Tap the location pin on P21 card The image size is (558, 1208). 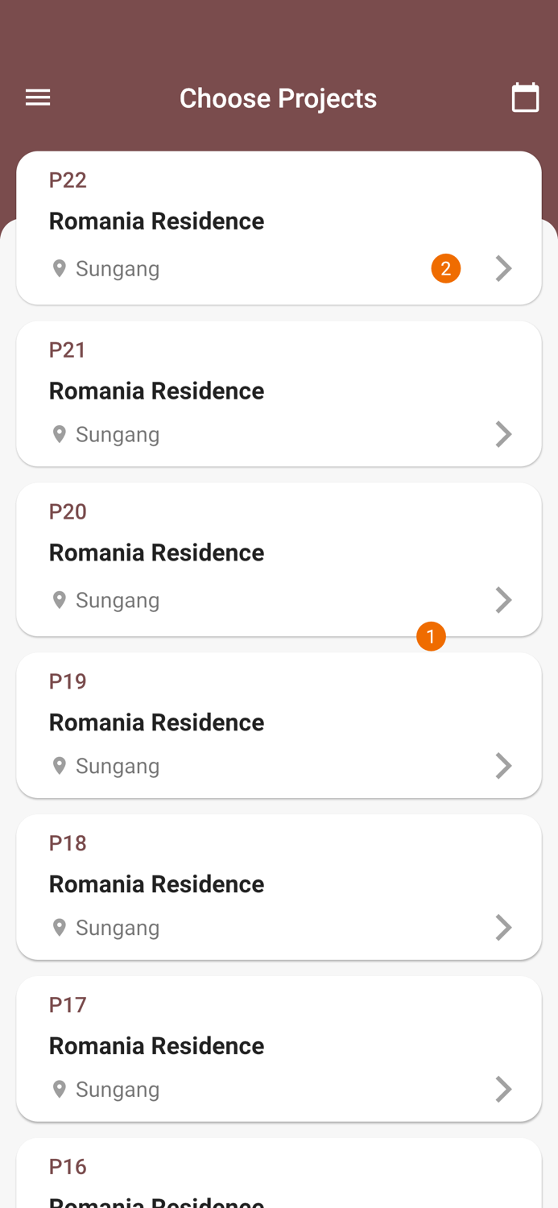(x=59, y=434)
